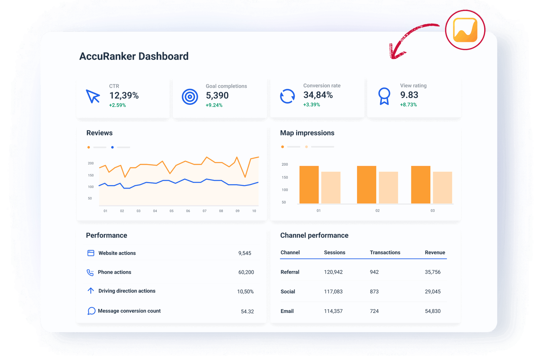The height and width of the screenshot is (356, 538).
Task: Click the CTR arrow cursor icon
Action: [93, 96]
